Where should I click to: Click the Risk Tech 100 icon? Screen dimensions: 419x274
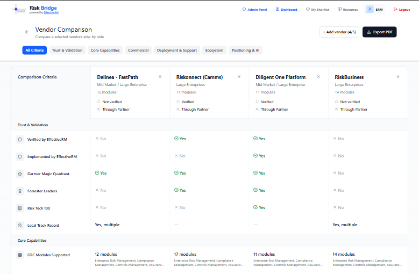[x=20, y=208]
